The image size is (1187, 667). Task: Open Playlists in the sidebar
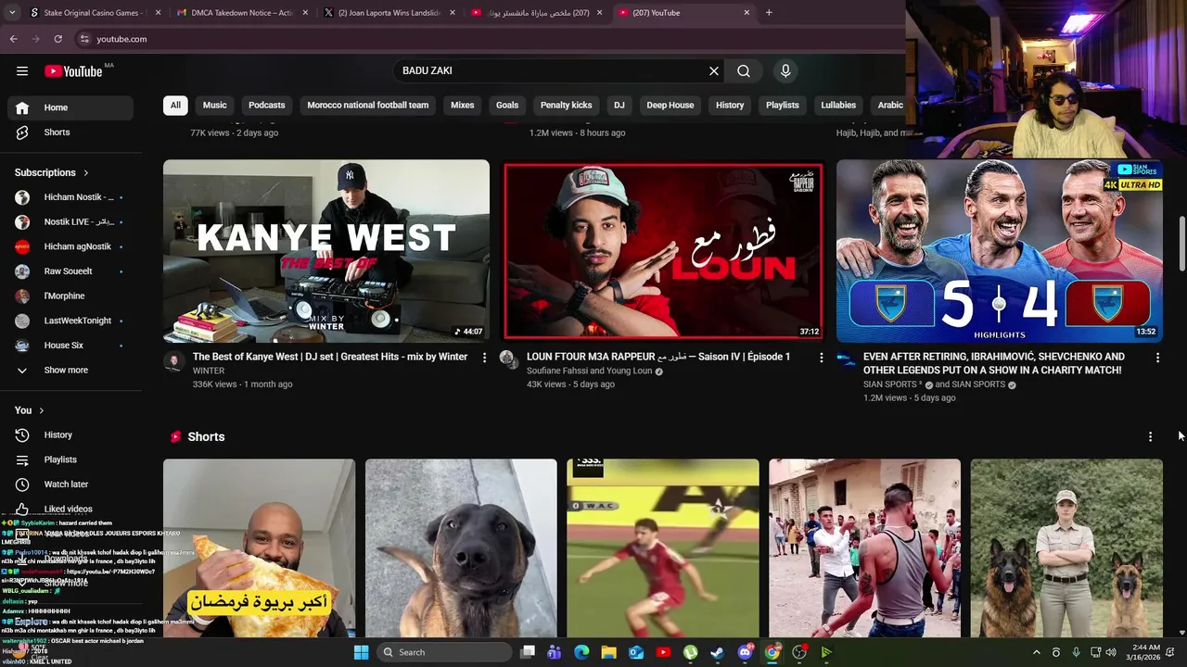click(70, 459)
